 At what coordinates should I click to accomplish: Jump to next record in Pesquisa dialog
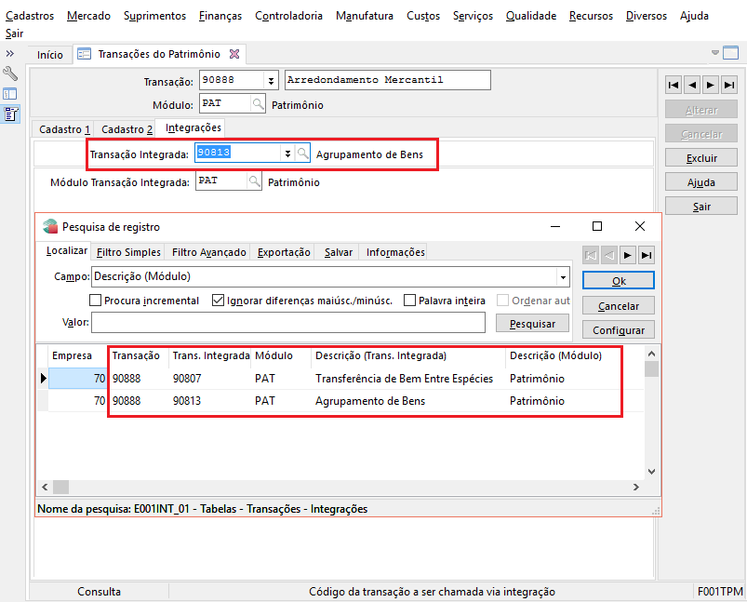coord(627,255)
